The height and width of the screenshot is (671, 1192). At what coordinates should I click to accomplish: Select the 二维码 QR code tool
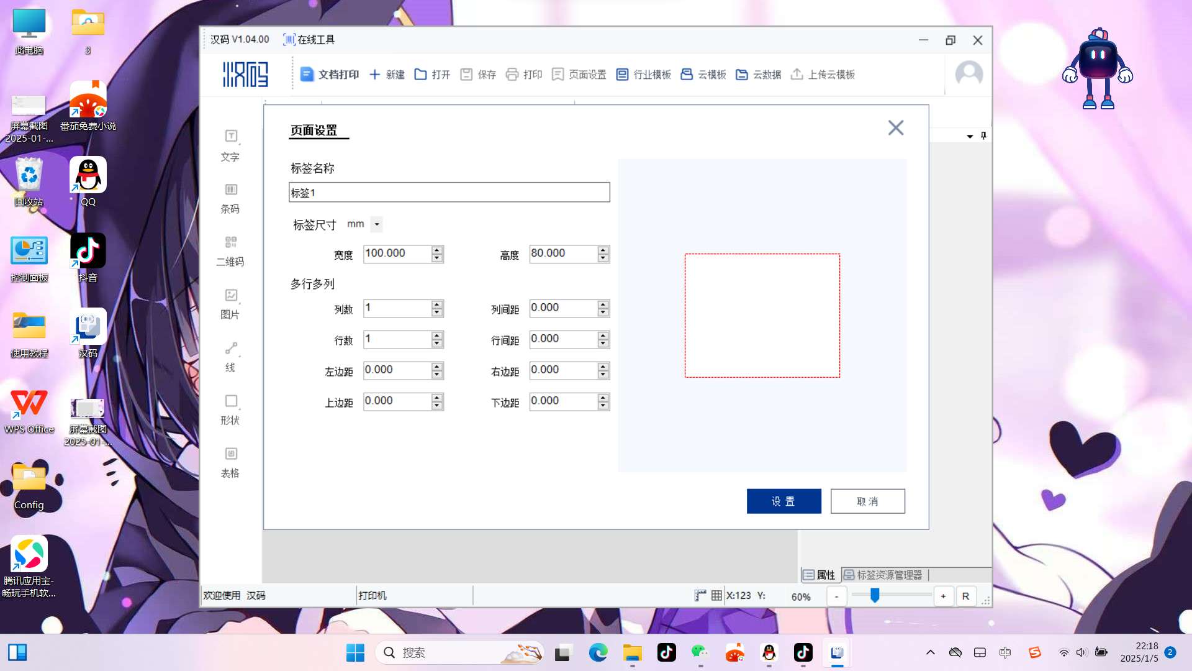click(x=230, y=252)
